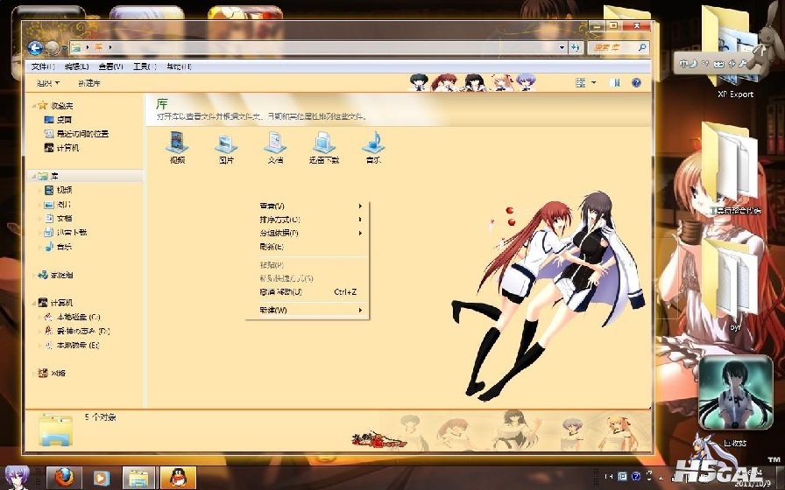
Task: Choose 刷新(E) from the context menu
Action: pyautogui.click(x=308, y=247)
